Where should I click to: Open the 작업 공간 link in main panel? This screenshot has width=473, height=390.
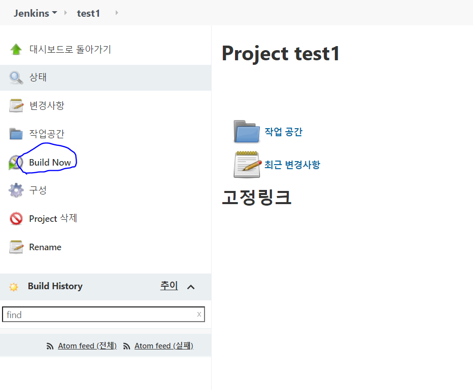(283, 132)
